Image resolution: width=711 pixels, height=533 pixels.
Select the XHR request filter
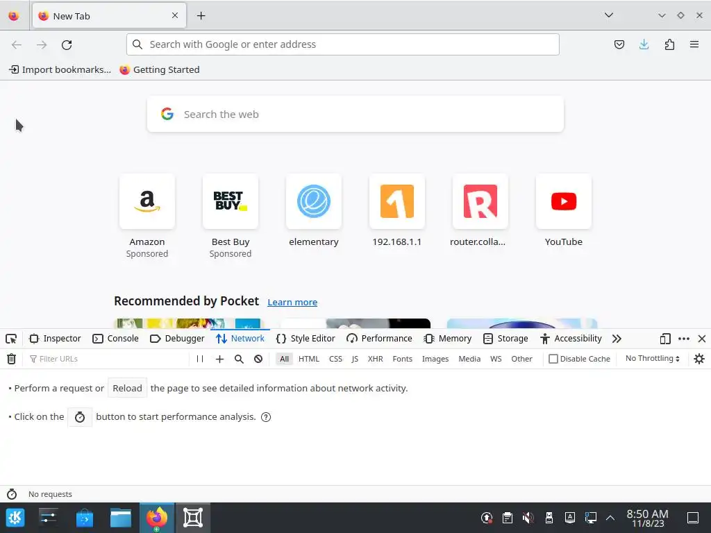coord(376,359)
